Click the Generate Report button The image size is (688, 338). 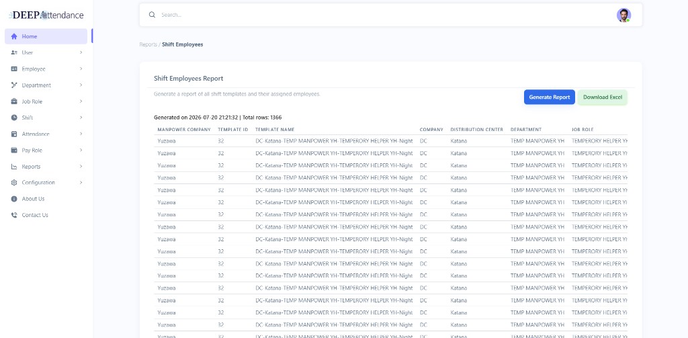point(550,97)
